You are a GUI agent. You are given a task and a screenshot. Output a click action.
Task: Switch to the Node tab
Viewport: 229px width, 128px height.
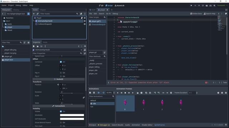(x=45, y=42)
